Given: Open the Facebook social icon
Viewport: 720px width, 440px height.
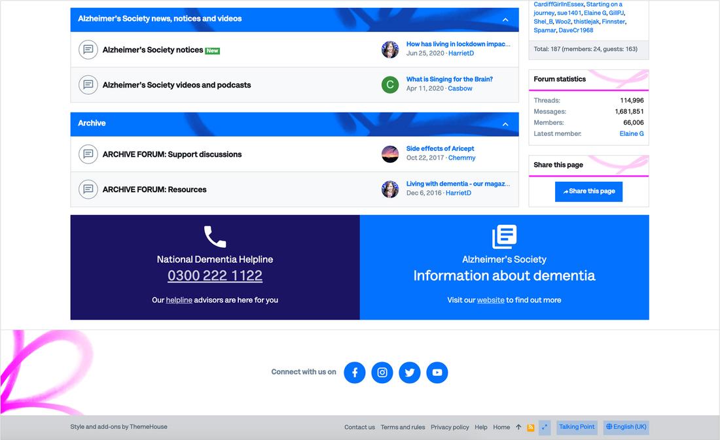Looking at the screenshot, I should [x=355, y=373].
